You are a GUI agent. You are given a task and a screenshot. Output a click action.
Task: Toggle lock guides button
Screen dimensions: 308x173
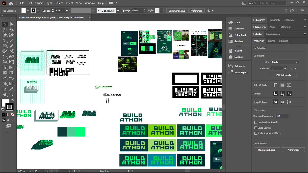click(x=282, y=94)
